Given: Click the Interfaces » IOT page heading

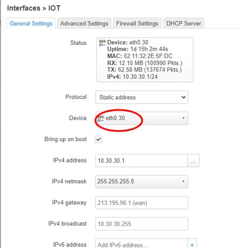Looking at the screenshot, I should (x=34, y=8).
